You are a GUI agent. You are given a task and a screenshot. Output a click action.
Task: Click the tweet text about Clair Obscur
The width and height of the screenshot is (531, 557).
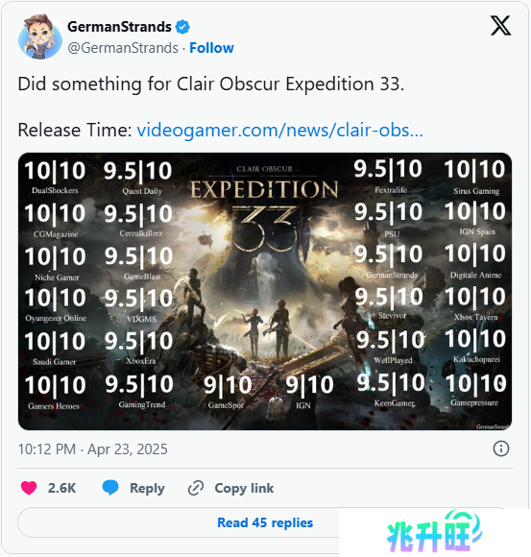click(211, 85)
